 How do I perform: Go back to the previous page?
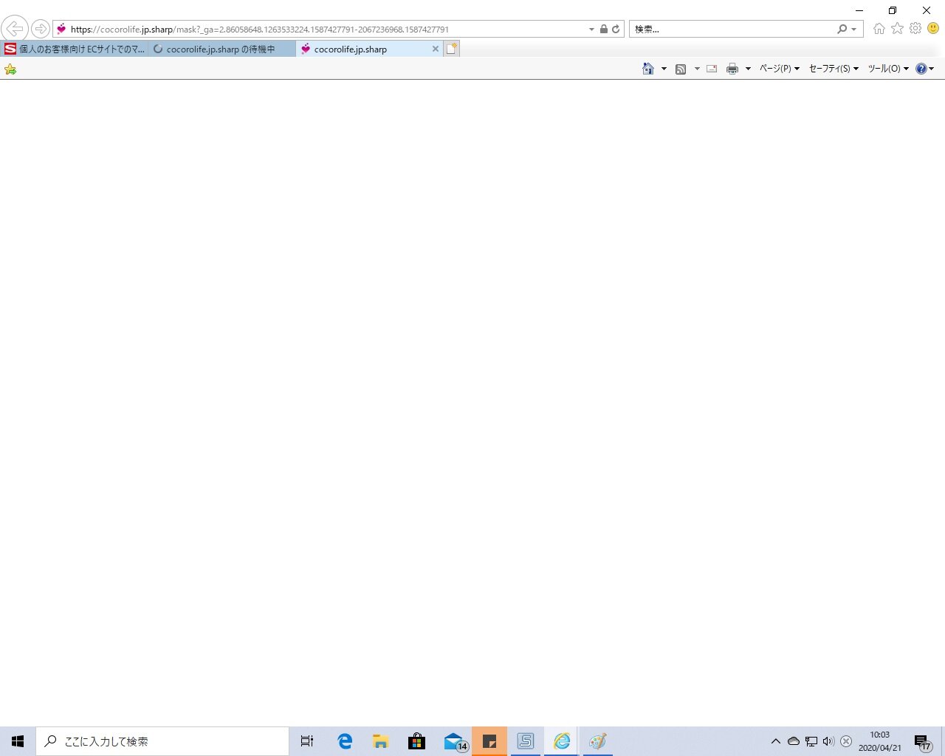[x=15, y=29]
